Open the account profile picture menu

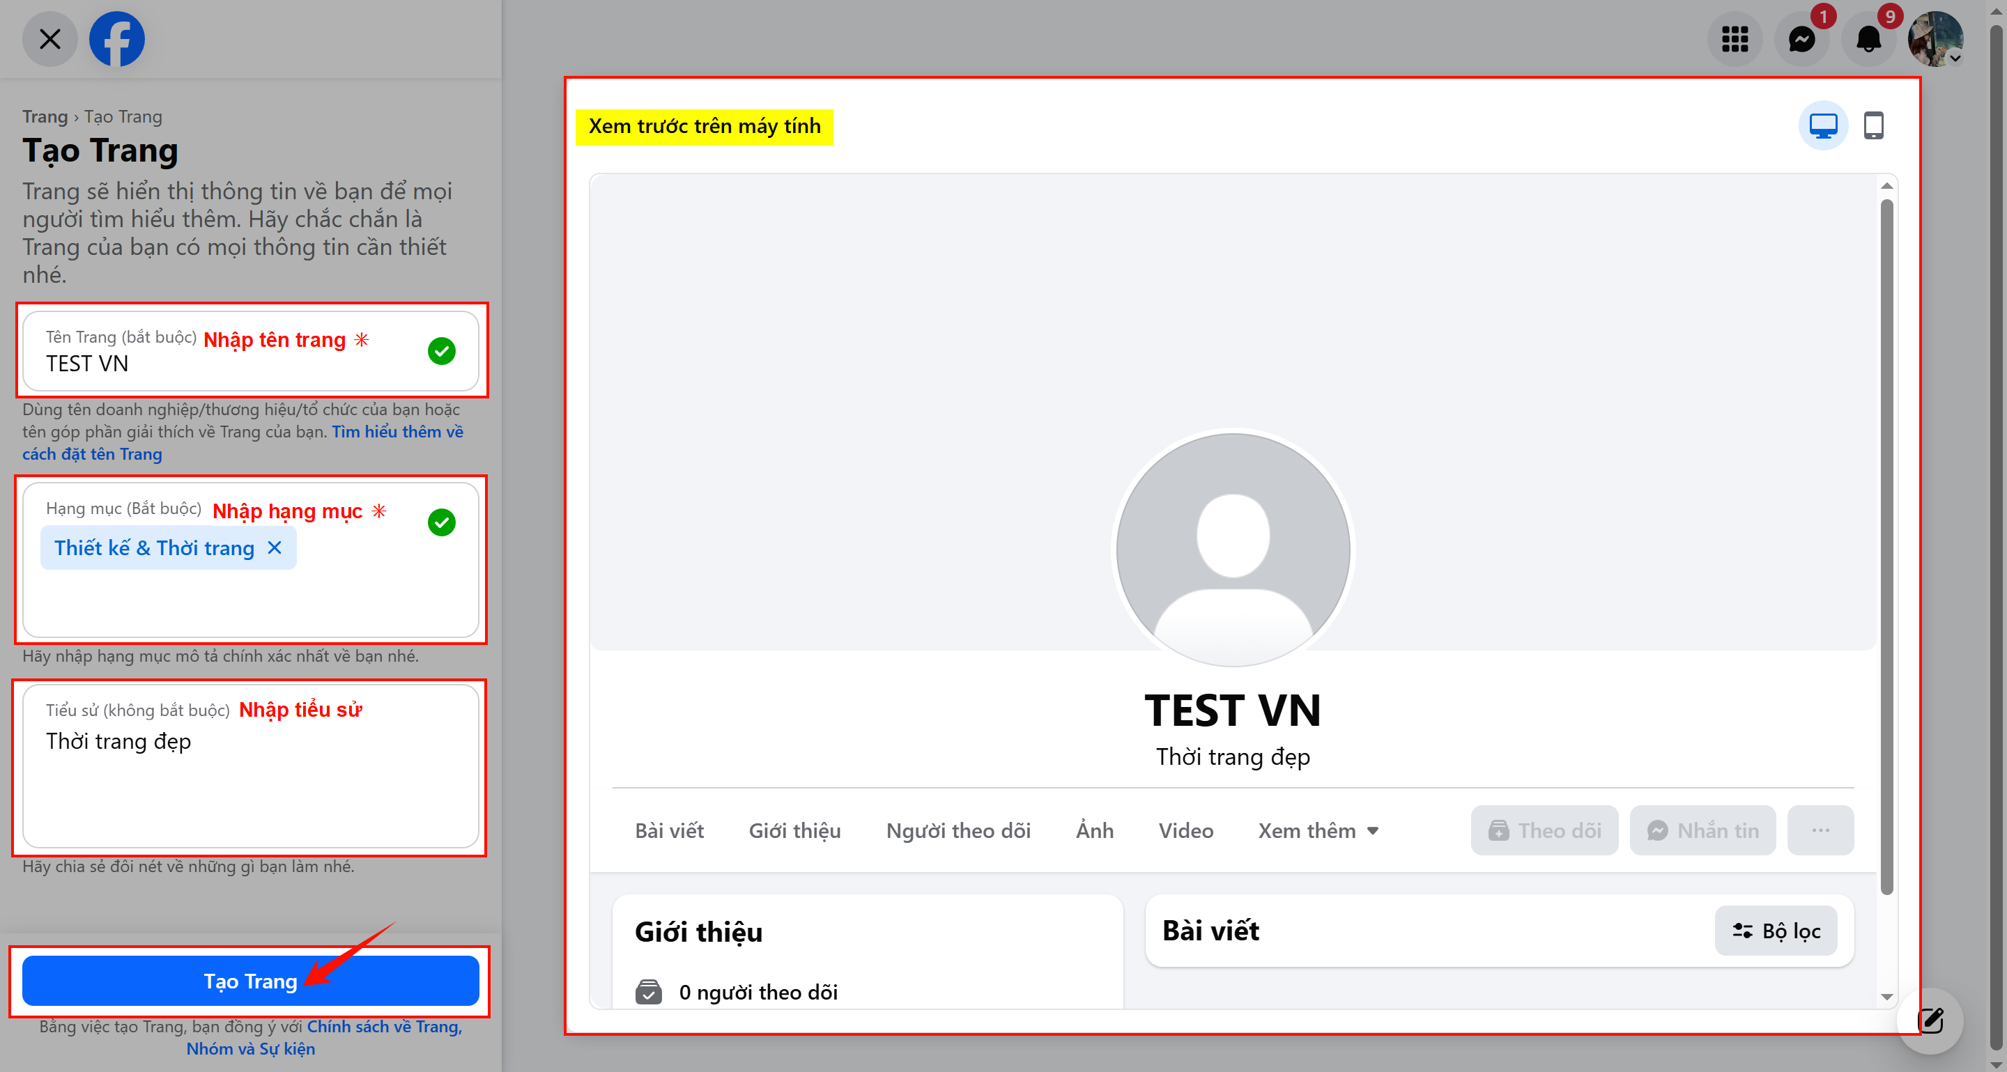click(1935, 39)
